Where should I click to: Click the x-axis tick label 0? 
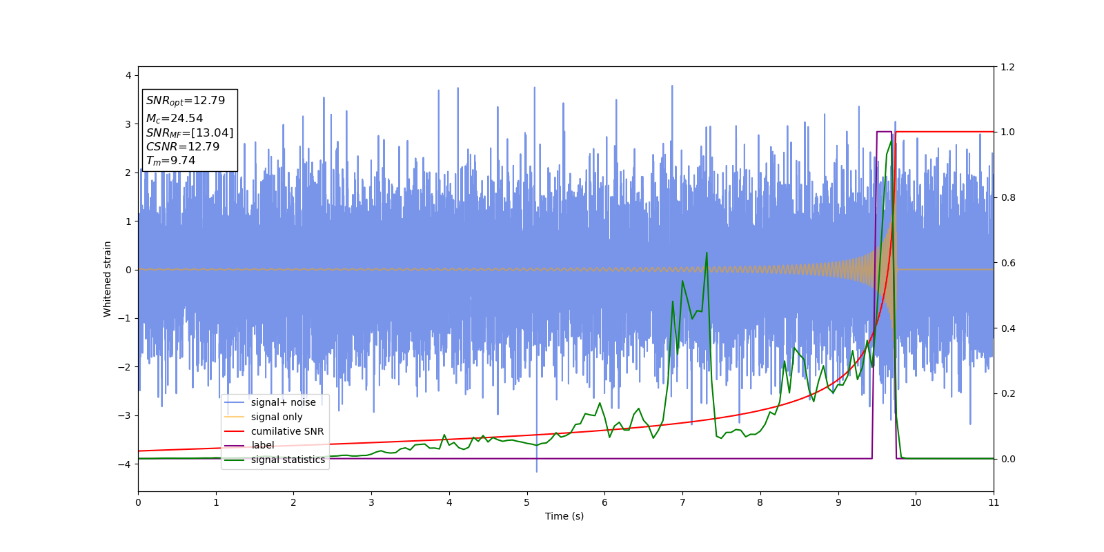pyautogui.click(x=138, y=502)
